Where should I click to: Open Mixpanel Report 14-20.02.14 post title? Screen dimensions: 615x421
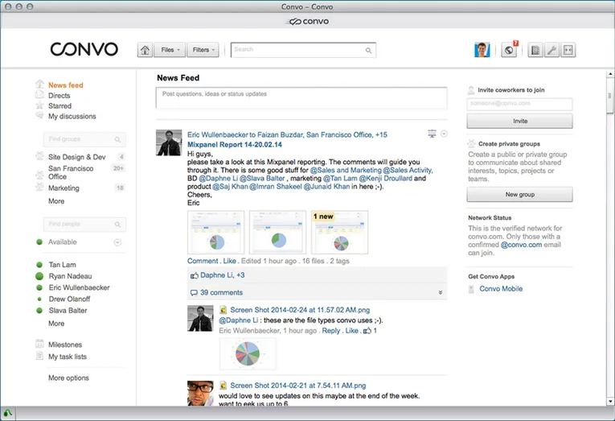pos(235,145)
